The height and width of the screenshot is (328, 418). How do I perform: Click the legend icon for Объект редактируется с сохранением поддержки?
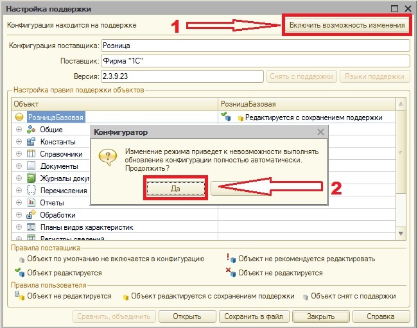[x=126, y=297]
